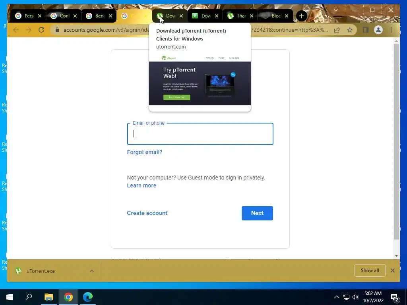
Task: Switch to the green-arrow 'Dow' download tab
Action: 202,16
